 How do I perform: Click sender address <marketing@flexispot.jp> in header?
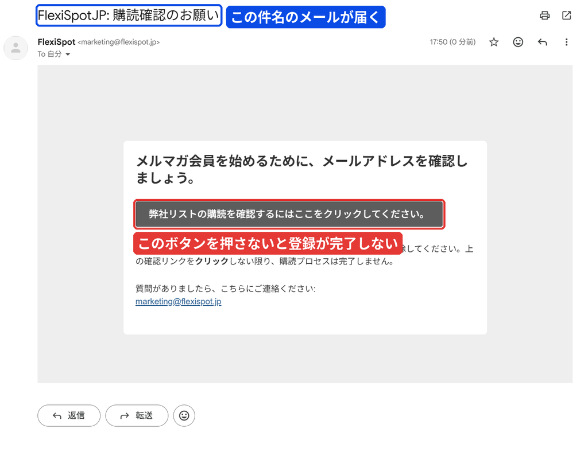coord(118,42)
